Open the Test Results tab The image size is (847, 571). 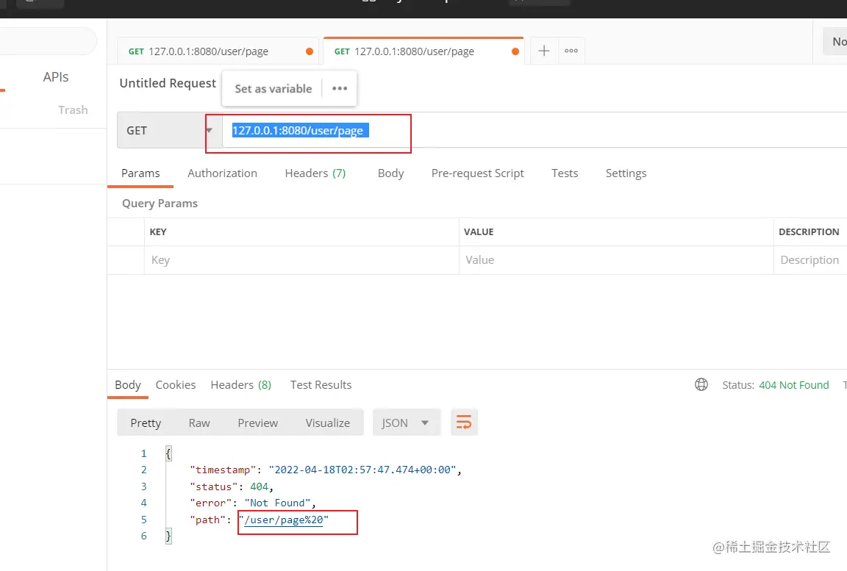pos(321,385)
